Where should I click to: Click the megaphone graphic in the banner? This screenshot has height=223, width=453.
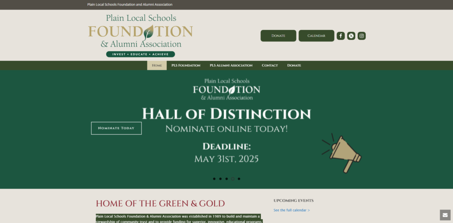tap(342, 152)
